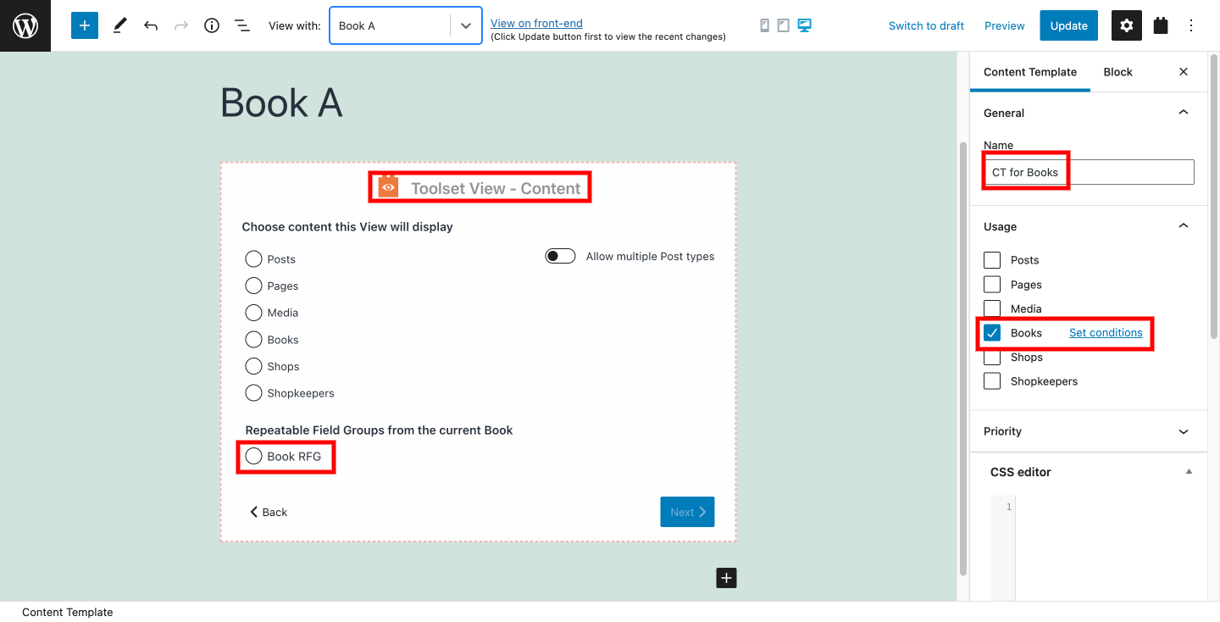The image size is (1220, 622).
Task: Click the Book A page title
Action: pos(281,103)
